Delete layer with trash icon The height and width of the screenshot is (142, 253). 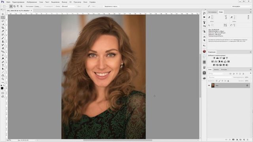pyautogui.click(x=247, y=140)
